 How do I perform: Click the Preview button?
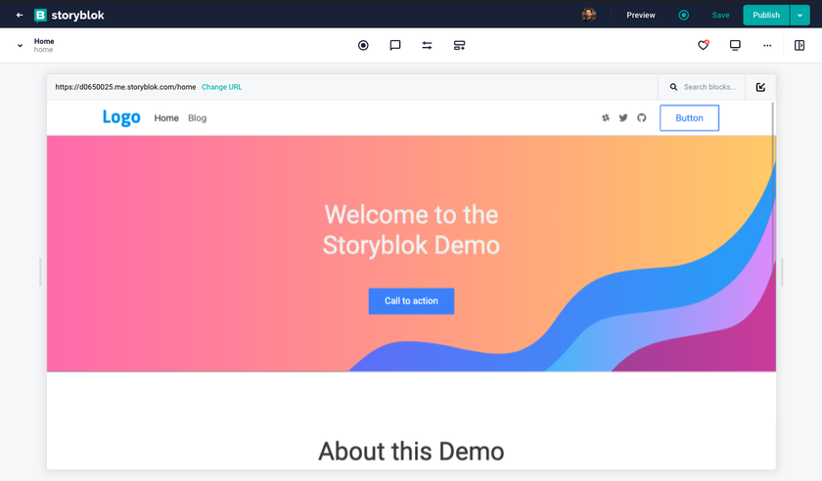(641, 16)
